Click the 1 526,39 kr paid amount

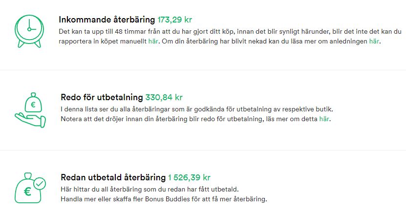point(189,177)
